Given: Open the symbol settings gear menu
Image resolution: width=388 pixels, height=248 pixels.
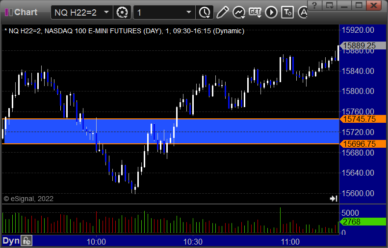Looking at the screenshot, I should 122,12.
